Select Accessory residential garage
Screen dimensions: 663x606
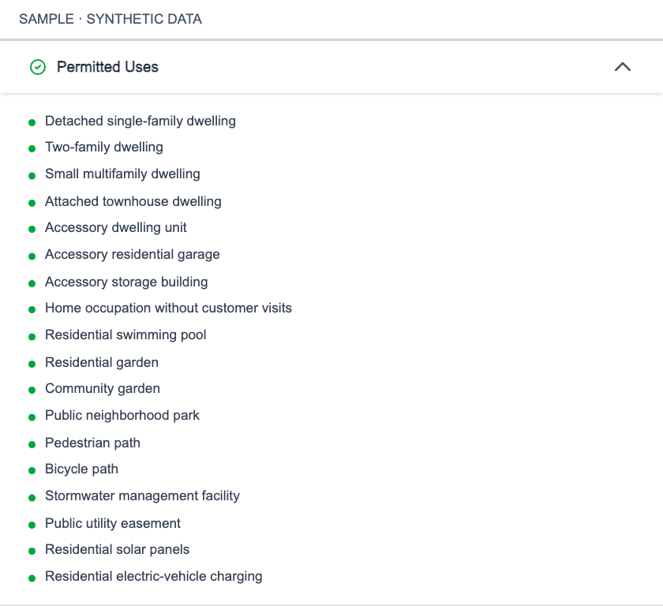133,254
